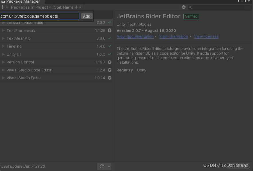Image resolution: width=253 pixels, height=171 pixels.
Task: Click Version Control update-available icon
Action: click(x=109, y=62)
